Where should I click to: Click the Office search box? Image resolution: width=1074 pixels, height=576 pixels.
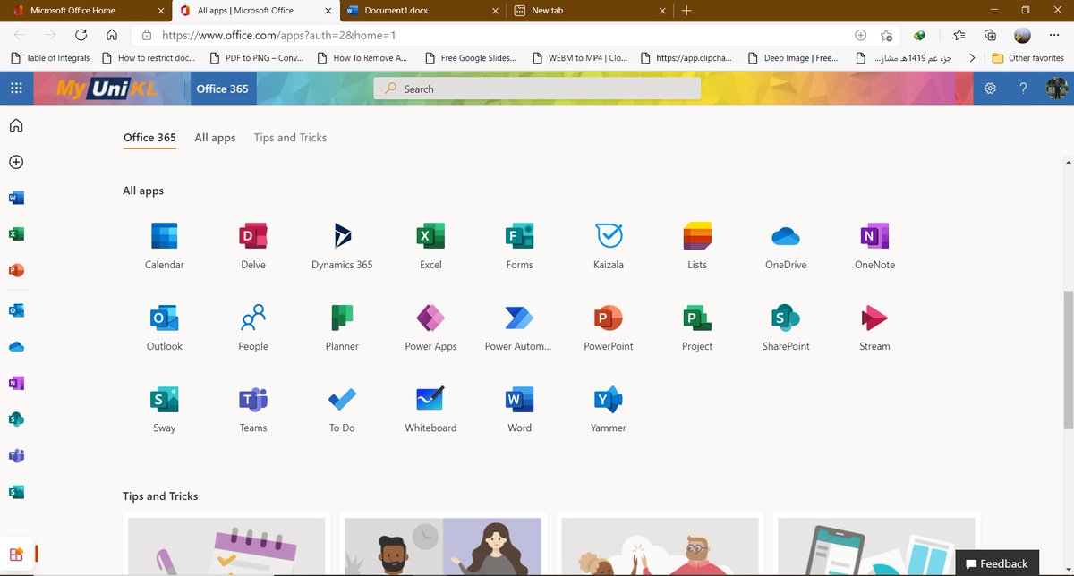coord(537,89)
